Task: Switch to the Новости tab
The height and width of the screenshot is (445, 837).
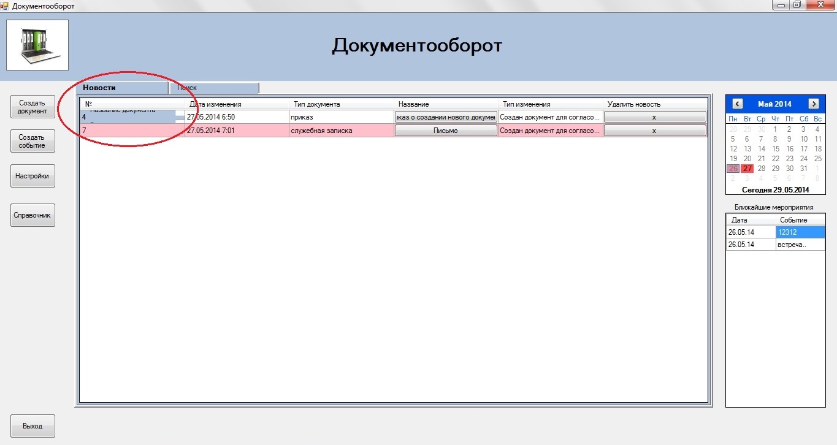Action: tap(123, 88)
